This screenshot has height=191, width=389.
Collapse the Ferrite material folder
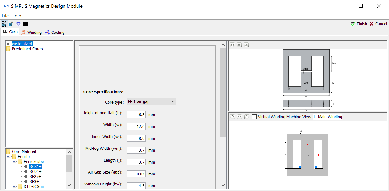(8, 156)
